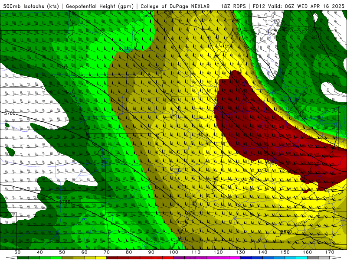Click the 'Geopotential Height (gpm)' header text
347x260 pixels.
tap(100, 6)
